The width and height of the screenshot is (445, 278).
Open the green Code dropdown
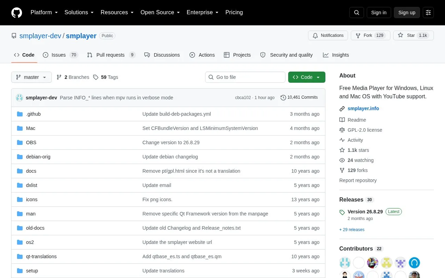tap(307, 77)
